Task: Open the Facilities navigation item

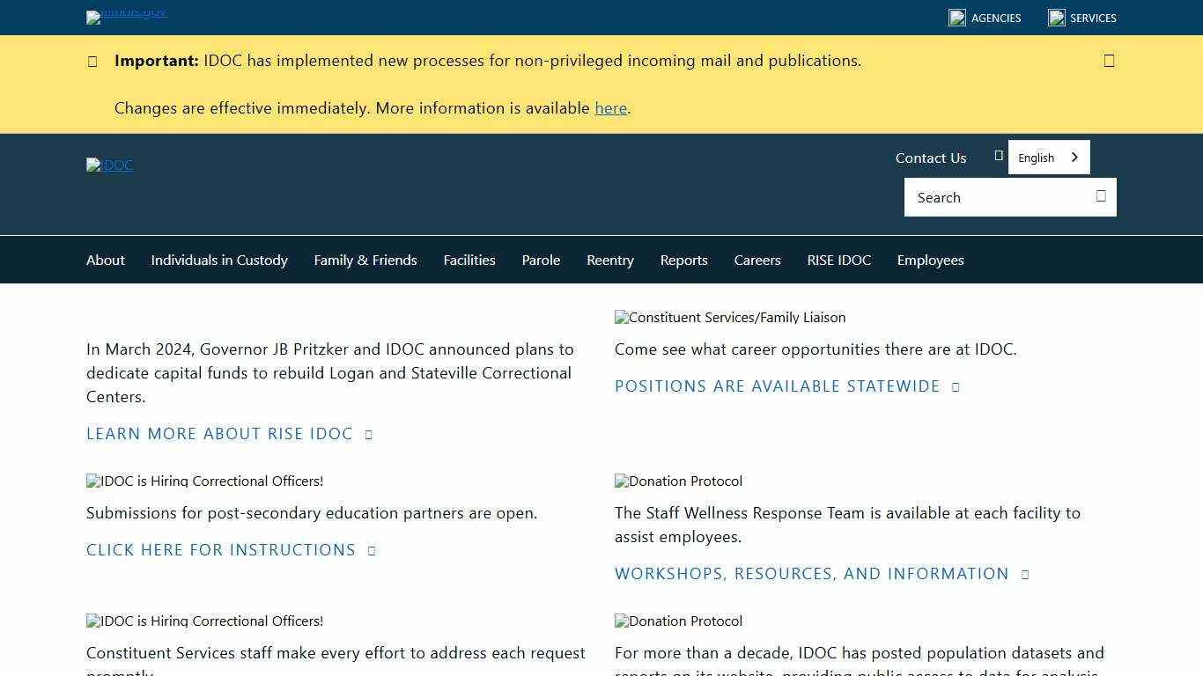Action: click(469, 261)
